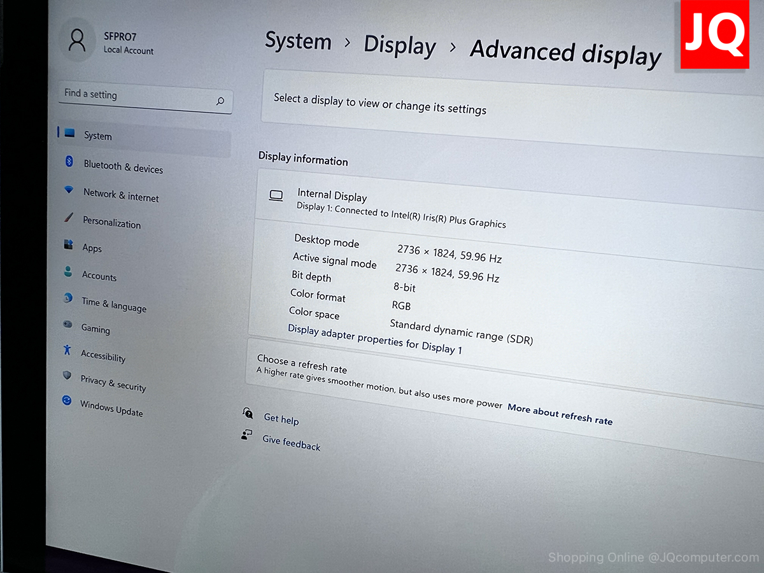Click the Internal Display laptop icon

coord(276,195)
